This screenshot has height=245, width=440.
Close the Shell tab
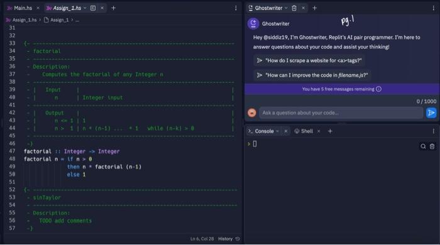coord(319,131)
